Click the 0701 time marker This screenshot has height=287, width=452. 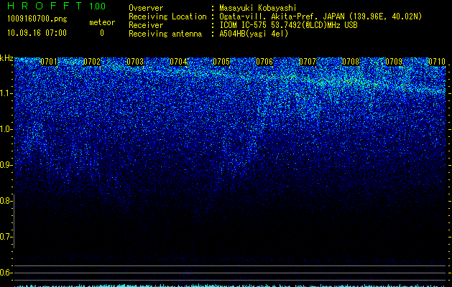pos(49,62)
